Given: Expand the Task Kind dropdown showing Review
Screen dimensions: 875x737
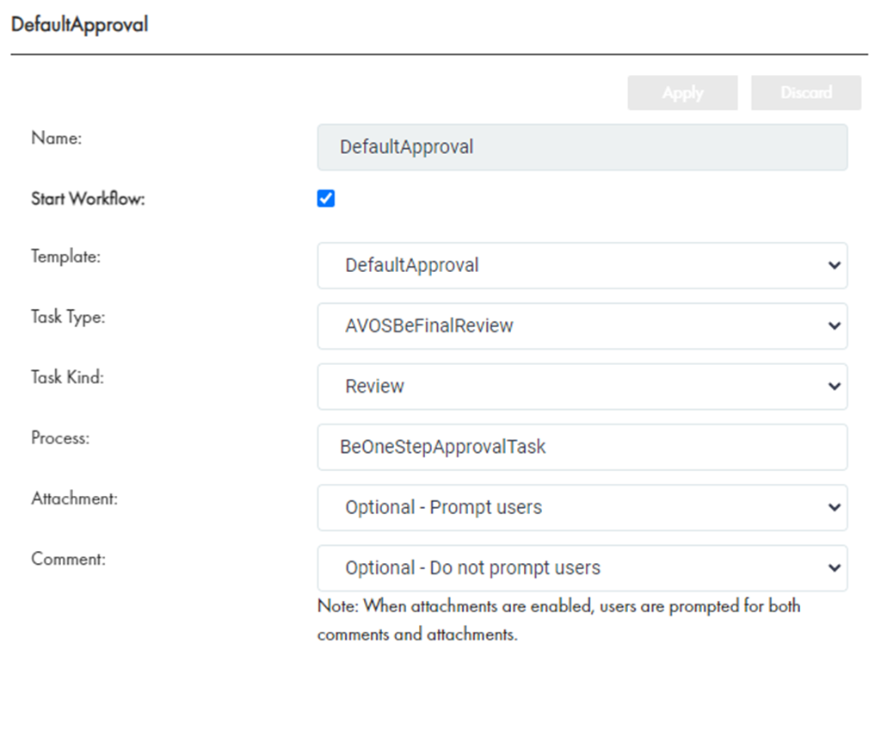Looking at the screenshot, I should (x=582, y=387).
